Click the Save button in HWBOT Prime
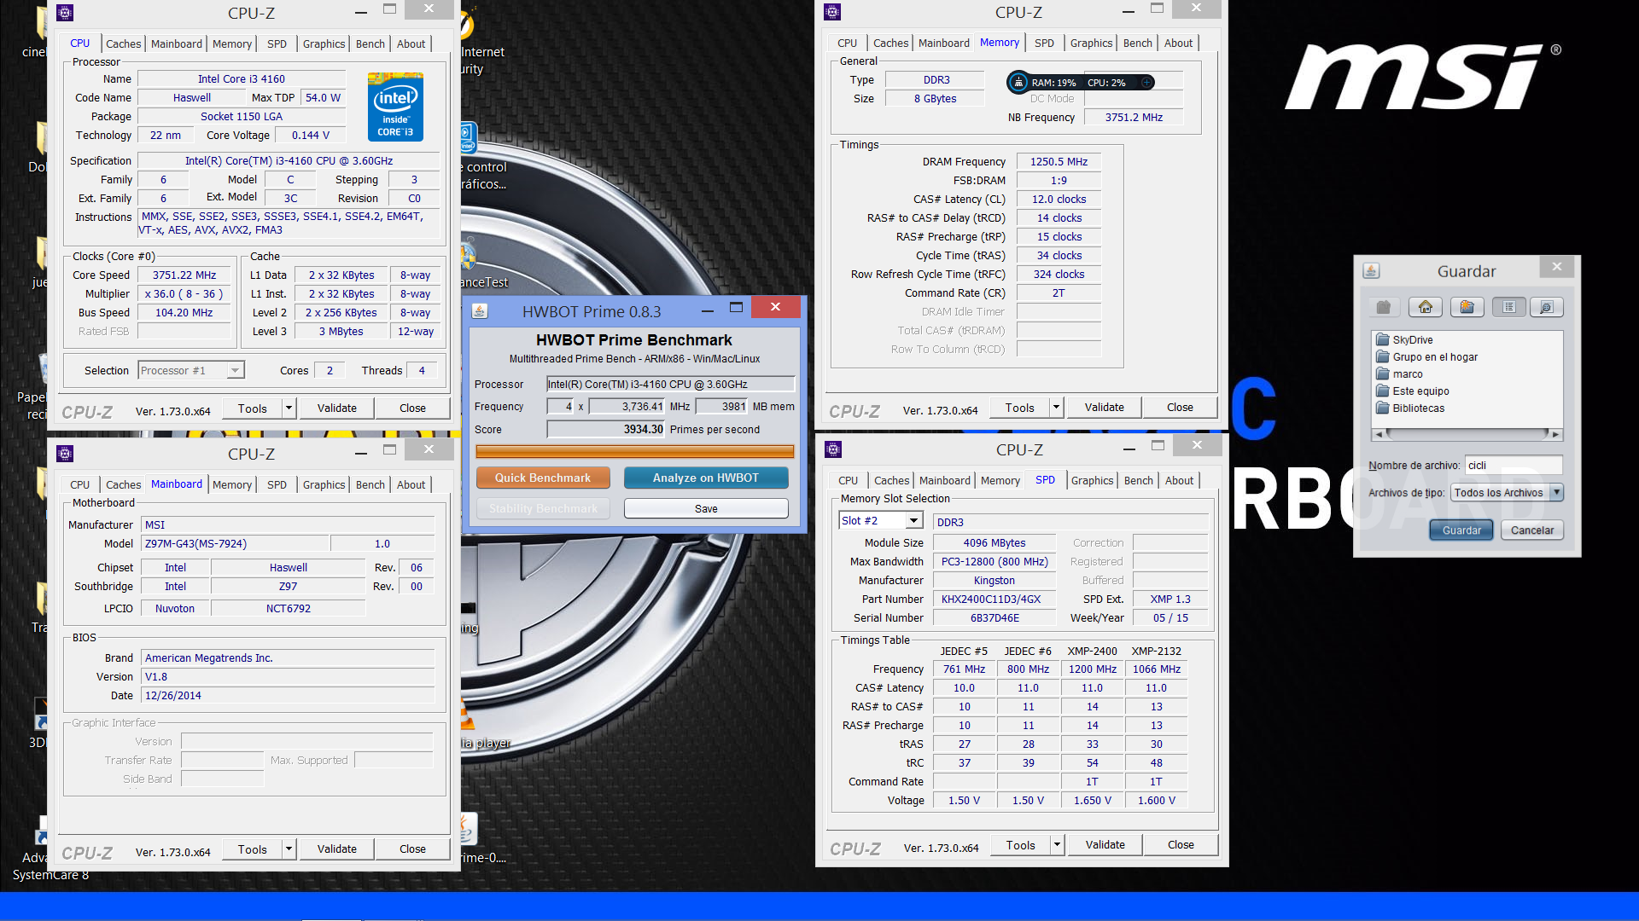The width and height of the screenshot is (1639, 921). click(x=706, y=508)
